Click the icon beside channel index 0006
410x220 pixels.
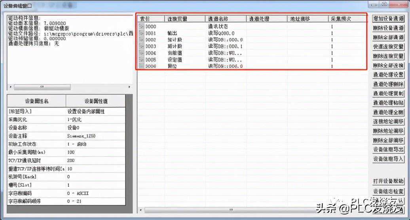pos(142,66)
